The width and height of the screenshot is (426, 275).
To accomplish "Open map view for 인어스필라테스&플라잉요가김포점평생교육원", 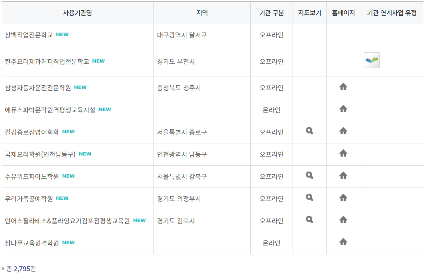I will 309,220.
